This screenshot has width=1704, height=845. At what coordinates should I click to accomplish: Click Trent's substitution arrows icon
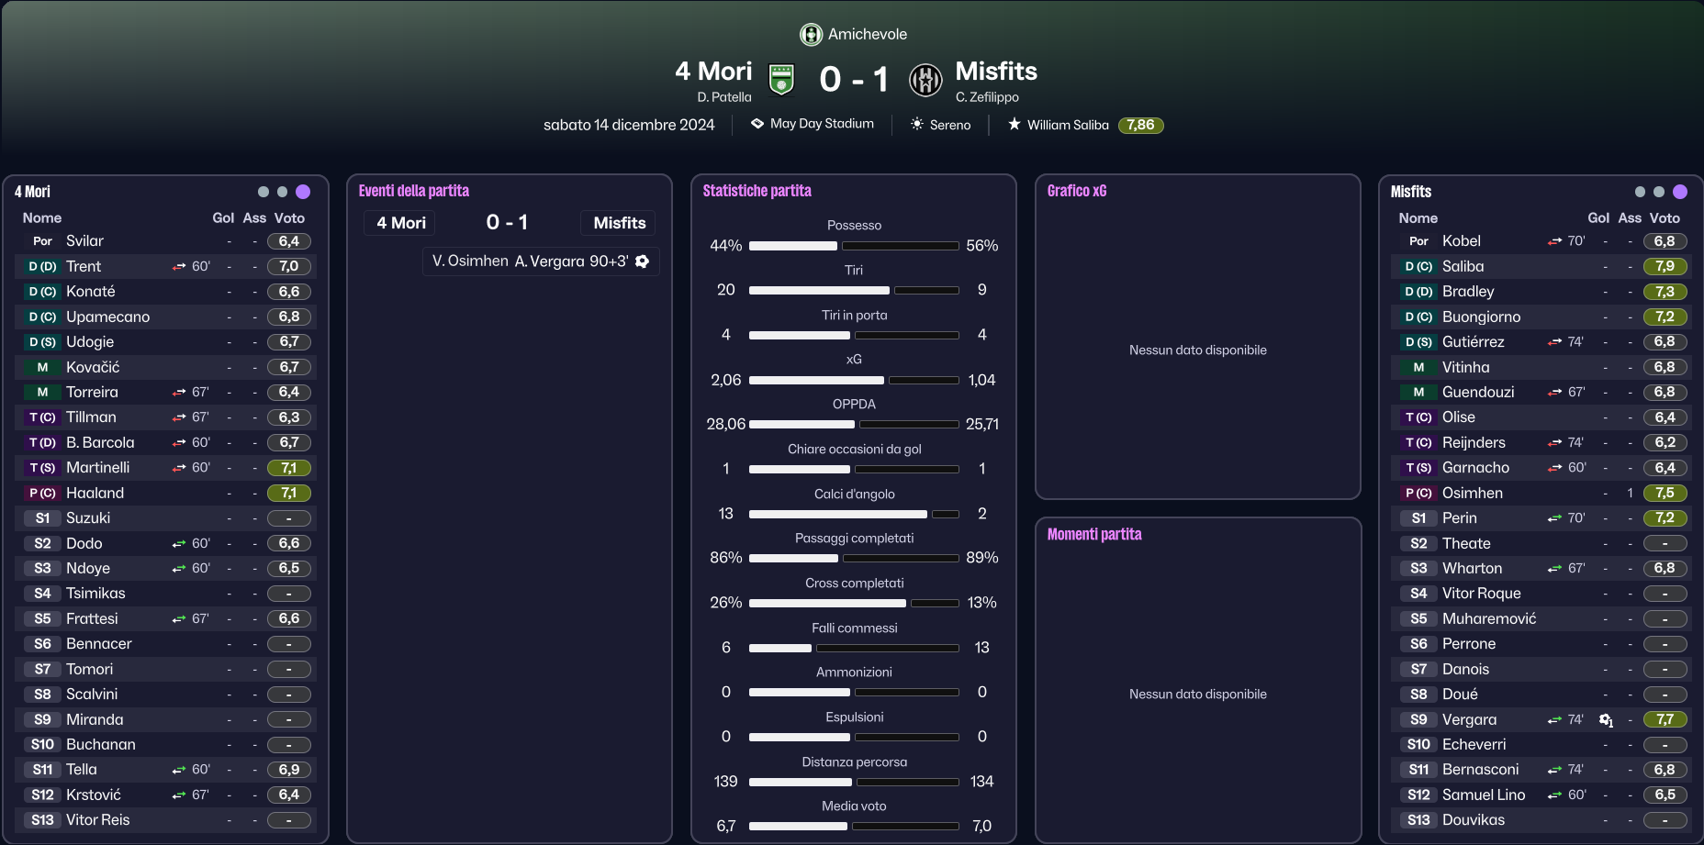179,267
